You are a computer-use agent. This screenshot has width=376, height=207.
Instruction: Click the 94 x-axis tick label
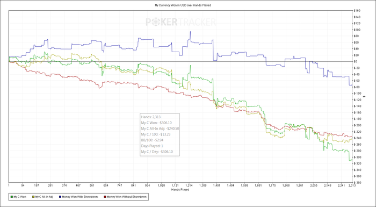click(23, 185)
